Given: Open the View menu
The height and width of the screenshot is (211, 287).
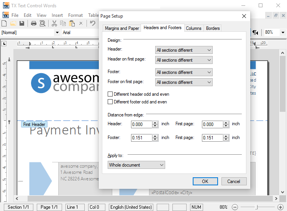Looking at the screenshot, I should pos(41,15).
